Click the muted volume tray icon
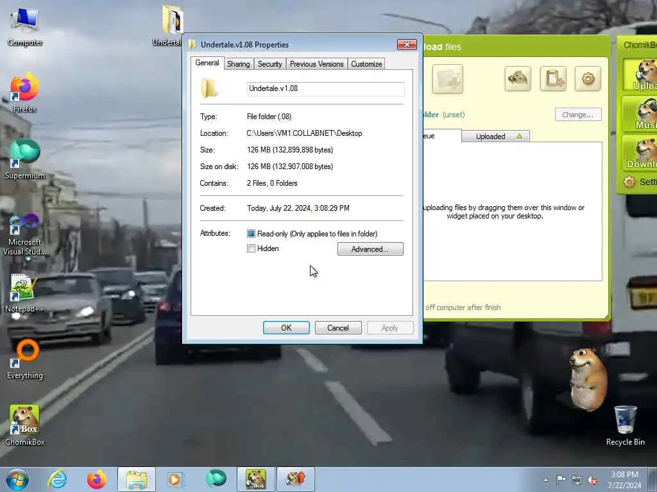This screenshot has width=657, height=492. click(x=592, y=480)
